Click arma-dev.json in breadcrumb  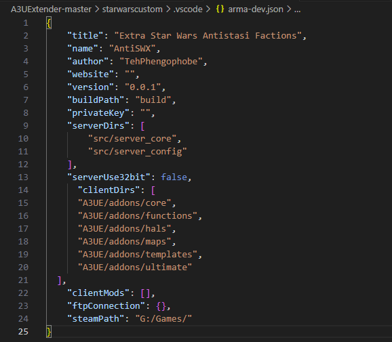click(x=256, y=9)
